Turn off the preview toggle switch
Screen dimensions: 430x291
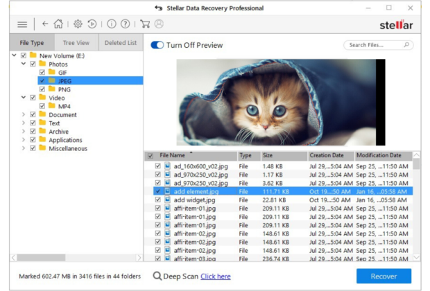157,45
